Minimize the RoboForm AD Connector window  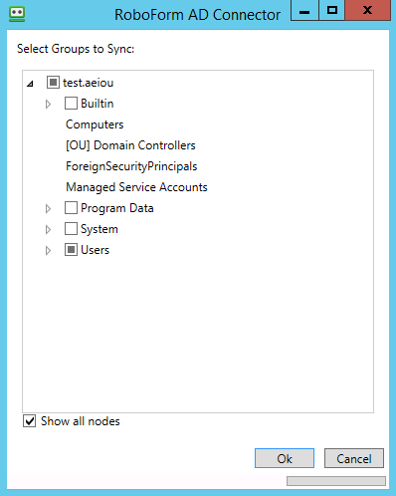[304, 11]
